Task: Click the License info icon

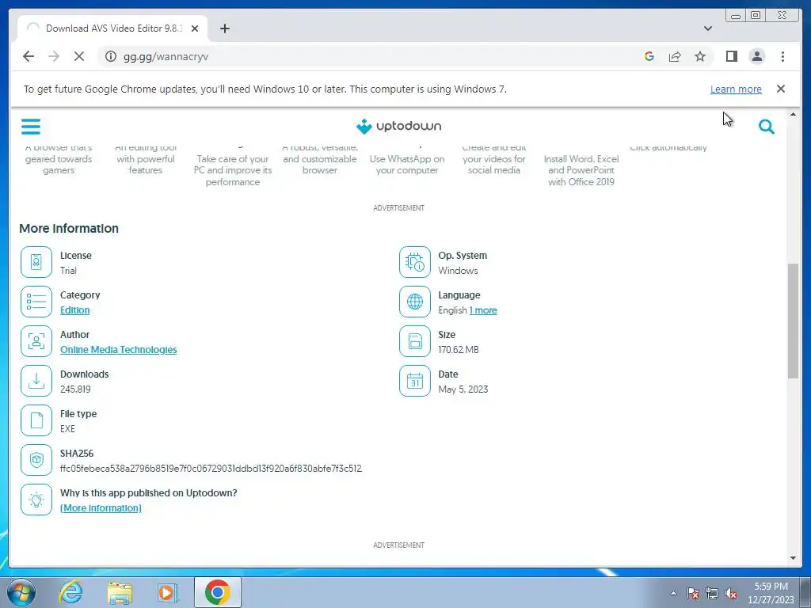Action: point(36,262)
